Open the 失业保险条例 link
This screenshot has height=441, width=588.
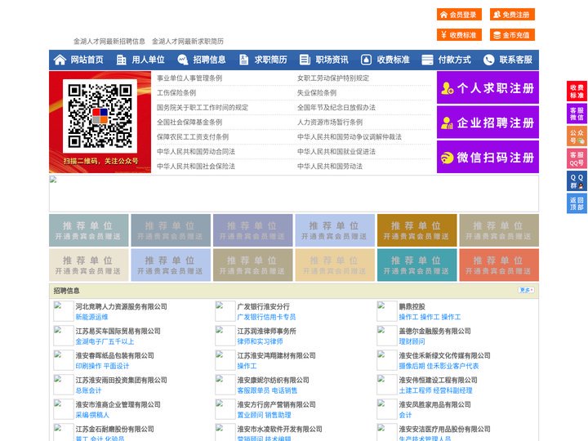317,92
